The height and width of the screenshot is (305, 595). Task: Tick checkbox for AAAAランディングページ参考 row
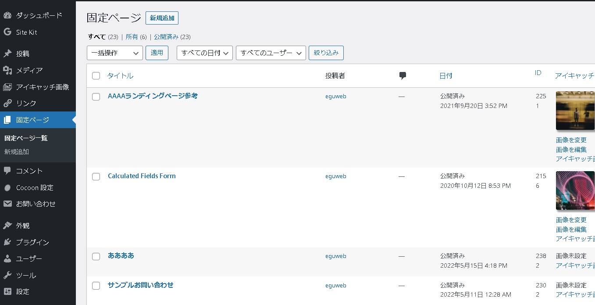(x=96, y=97)
